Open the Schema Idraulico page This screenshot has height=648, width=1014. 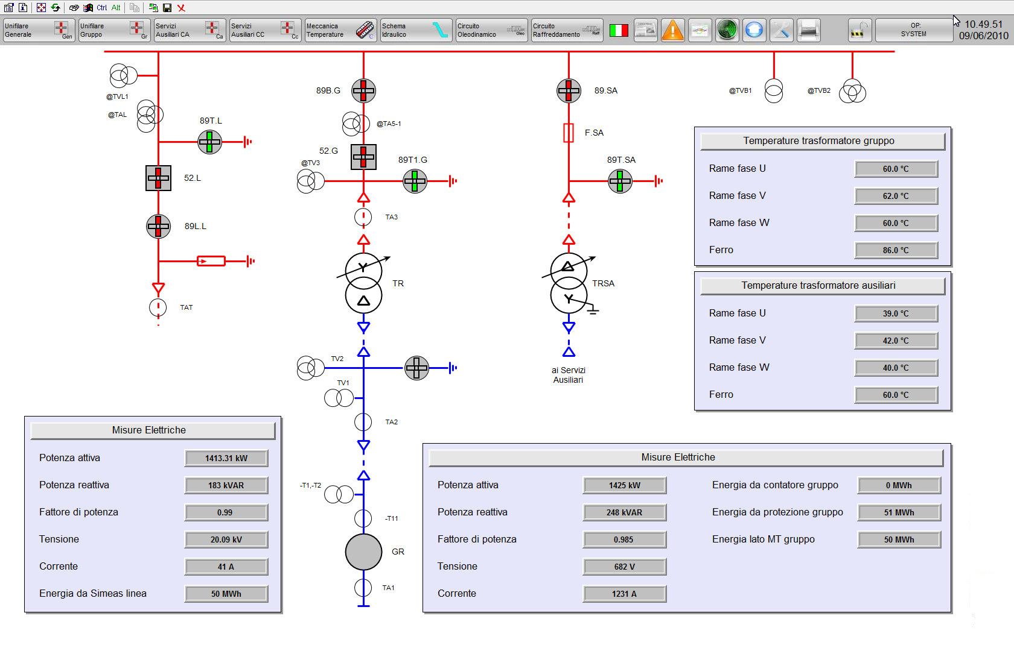point(416,30)
